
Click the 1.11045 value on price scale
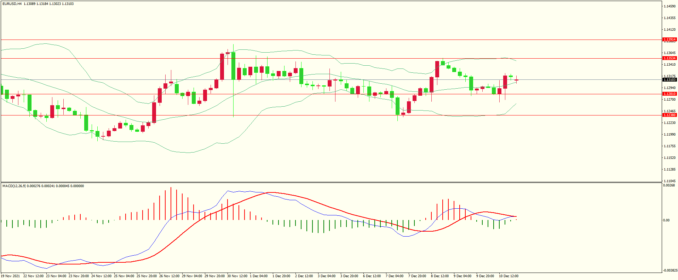[670, 181]
